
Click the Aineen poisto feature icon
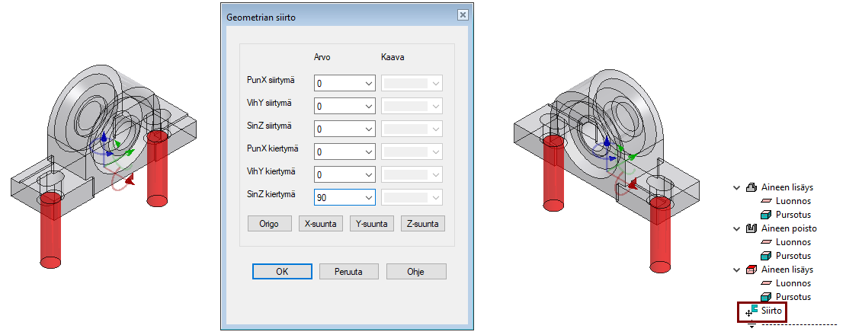(751, 228)
